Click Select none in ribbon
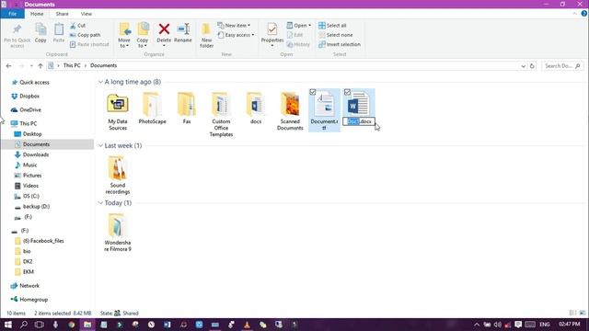Viewport: 589px width, 331px height. (x=335, y=35)
